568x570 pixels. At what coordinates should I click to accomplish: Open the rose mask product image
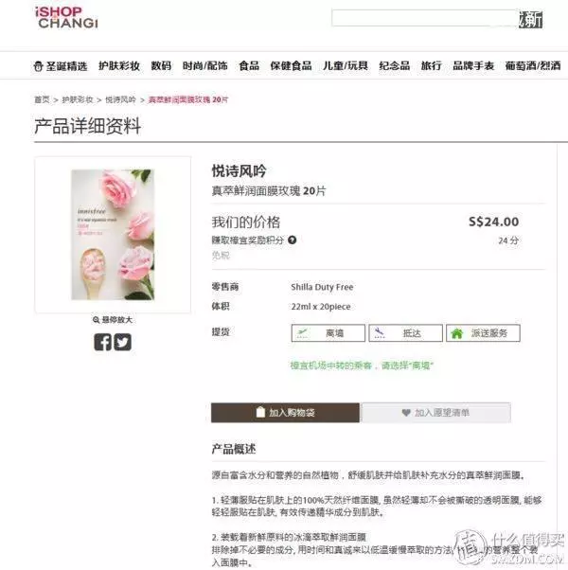click(x=113, y=235)
